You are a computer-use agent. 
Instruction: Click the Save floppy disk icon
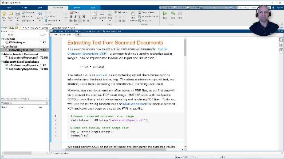click(18, 14)
